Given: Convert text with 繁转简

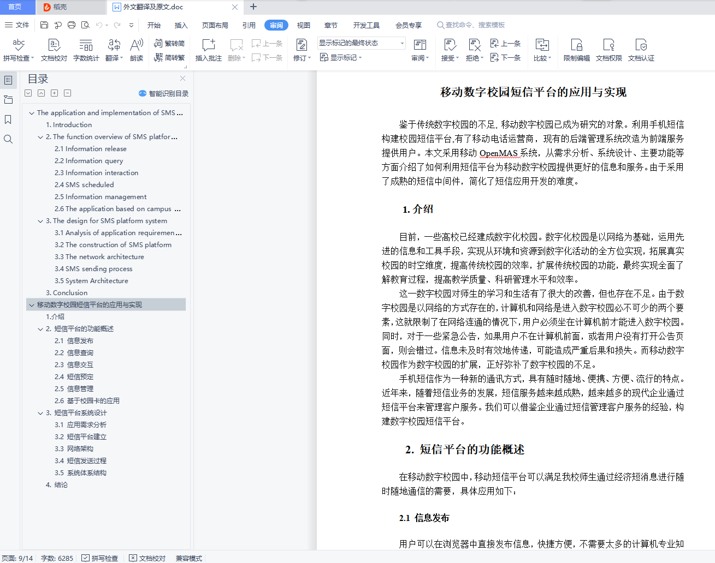Looking at the screenshot, I should click(x=169, y=43).
